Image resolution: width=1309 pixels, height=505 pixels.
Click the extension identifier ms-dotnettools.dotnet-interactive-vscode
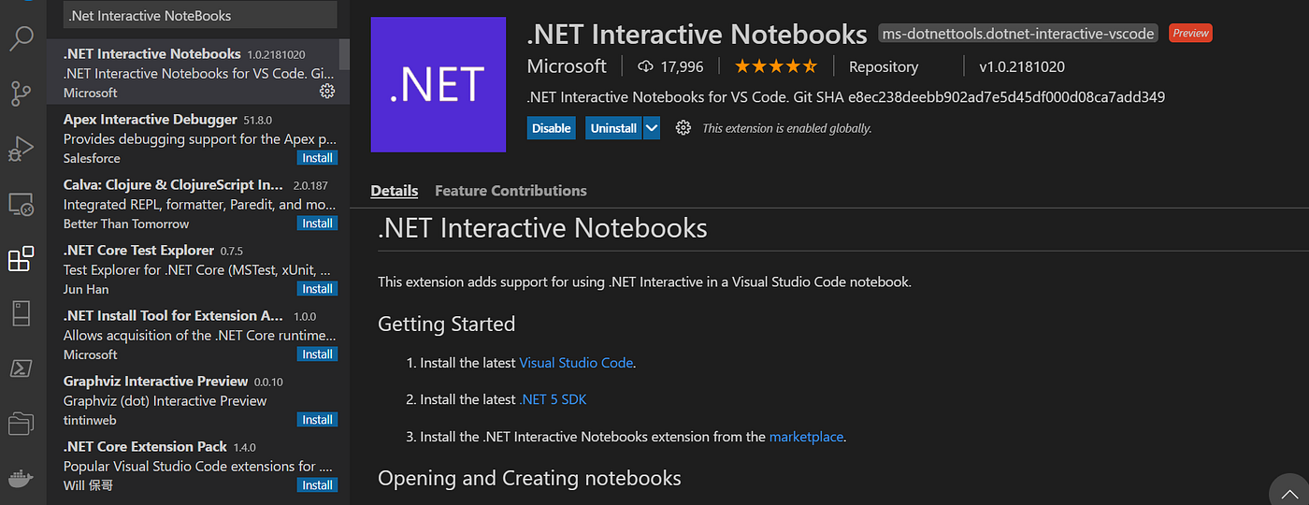pyautogui.click(x=1018, y=34)
